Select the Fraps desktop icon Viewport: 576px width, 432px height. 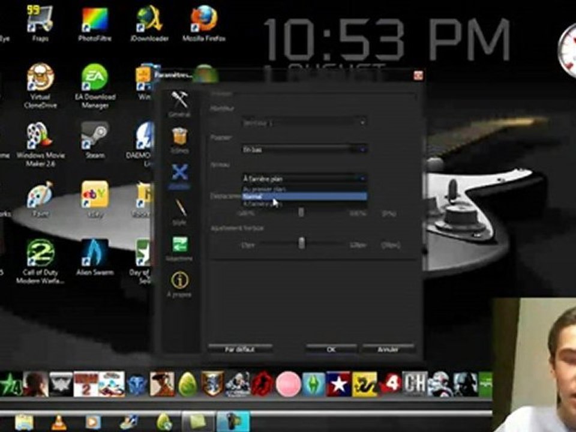(40, 23)
